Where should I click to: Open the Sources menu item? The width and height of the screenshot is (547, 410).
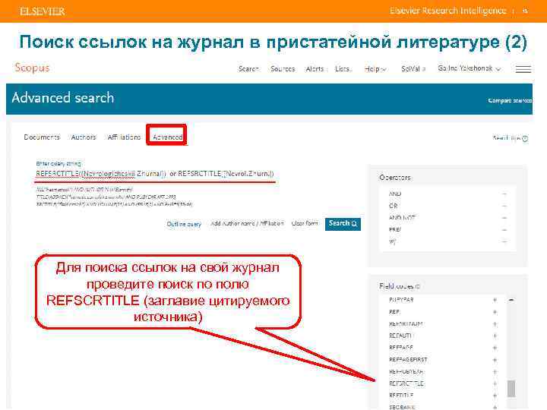(283, 68)
